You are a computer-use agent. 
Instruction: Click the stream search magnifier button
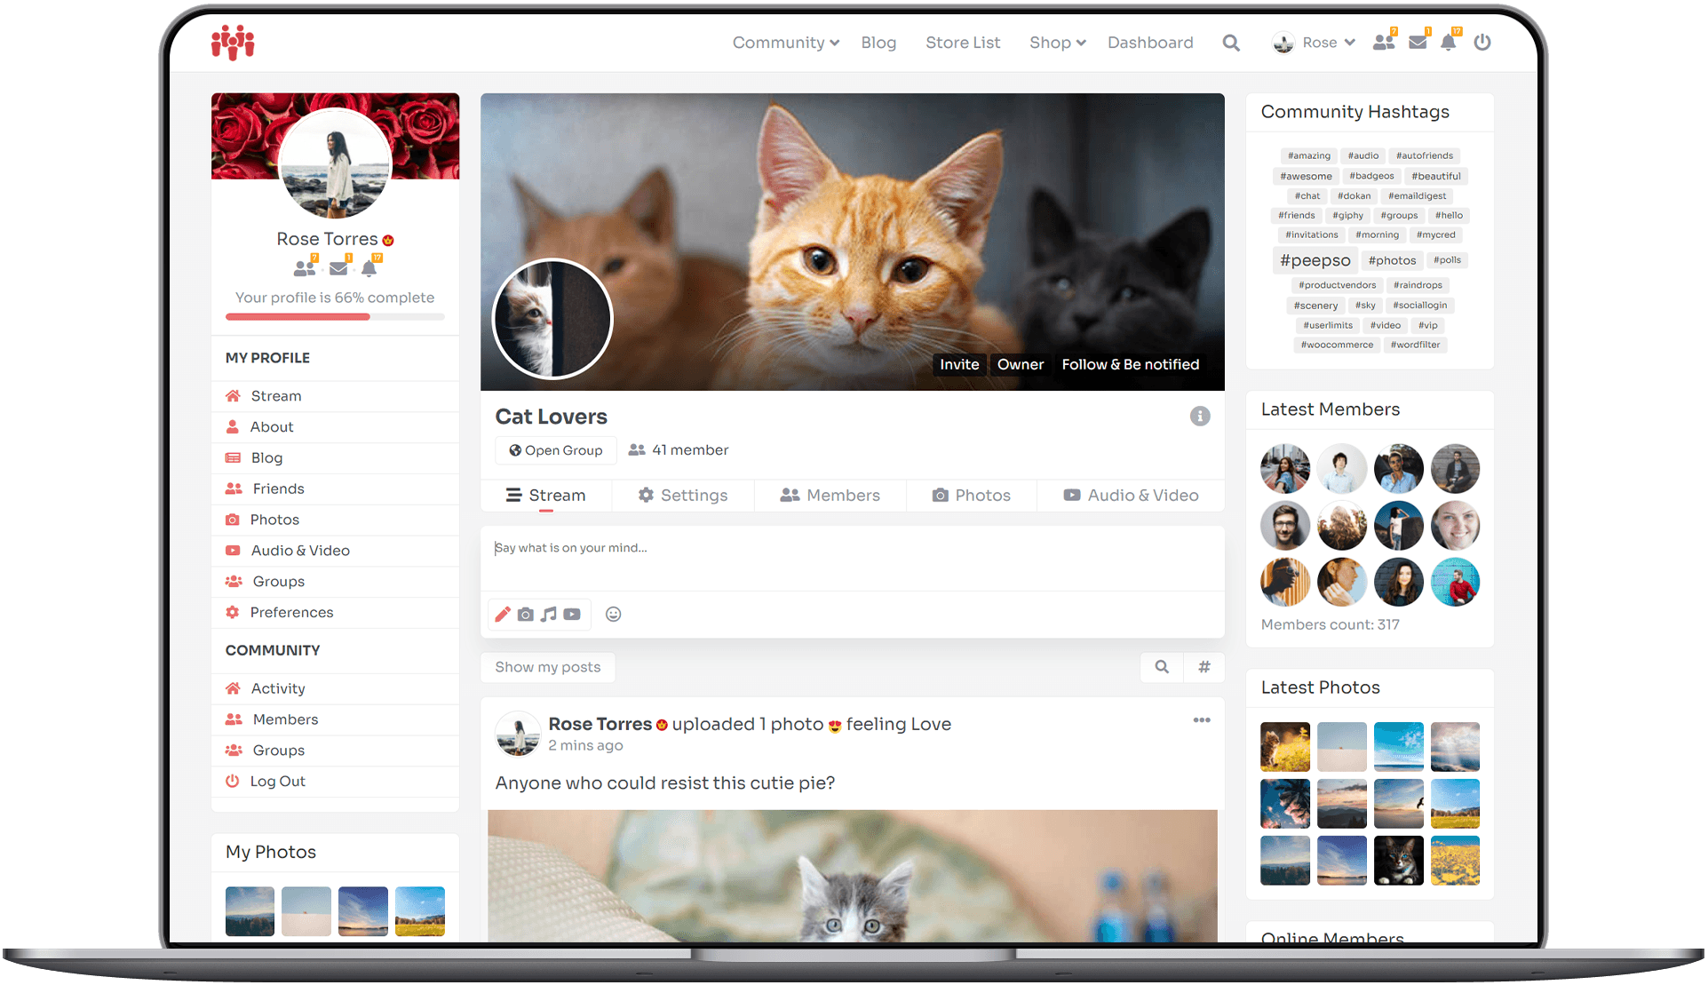click(1162, 667)
